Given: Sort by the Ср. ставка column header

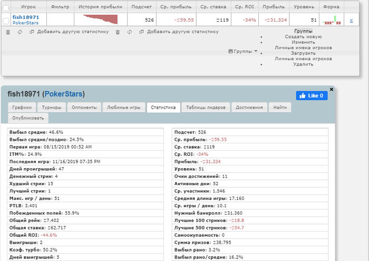Looking at the screenshot, I should [213, 7].
